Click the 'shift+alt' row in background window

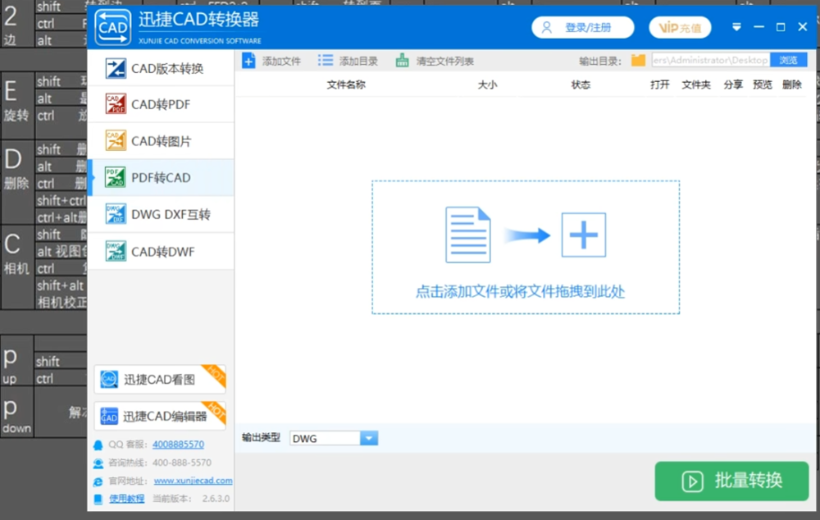[61, 285]
